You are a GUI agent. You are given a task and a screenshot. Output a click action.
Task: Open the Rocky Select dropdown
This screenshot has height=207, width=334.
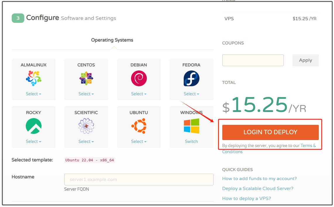(x=33, y=142)
